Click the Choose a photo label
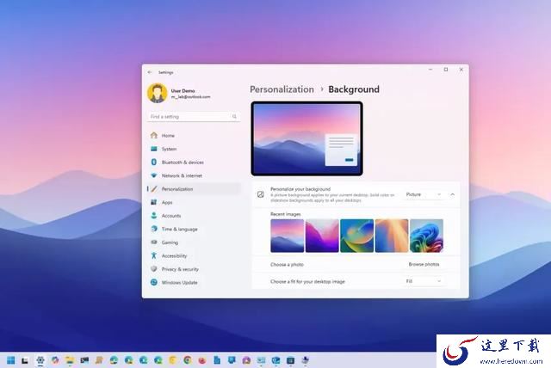 287,265
